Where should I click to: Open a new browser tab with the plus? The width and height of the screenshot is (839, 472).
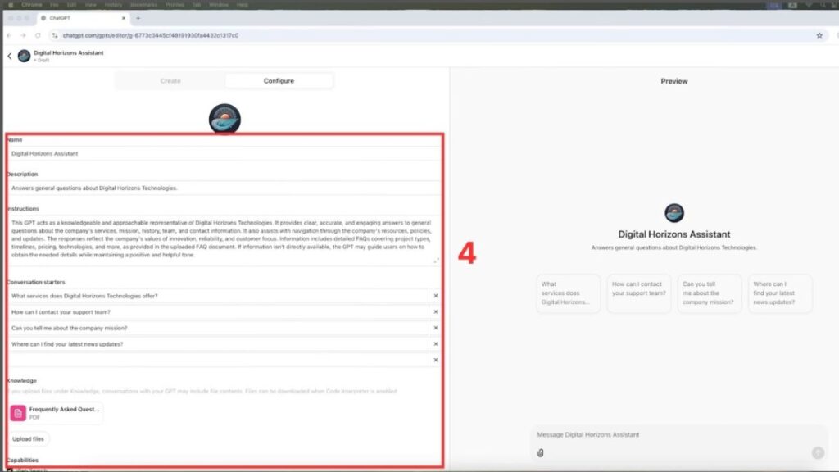pyautogui.click(x=138, y=18)
